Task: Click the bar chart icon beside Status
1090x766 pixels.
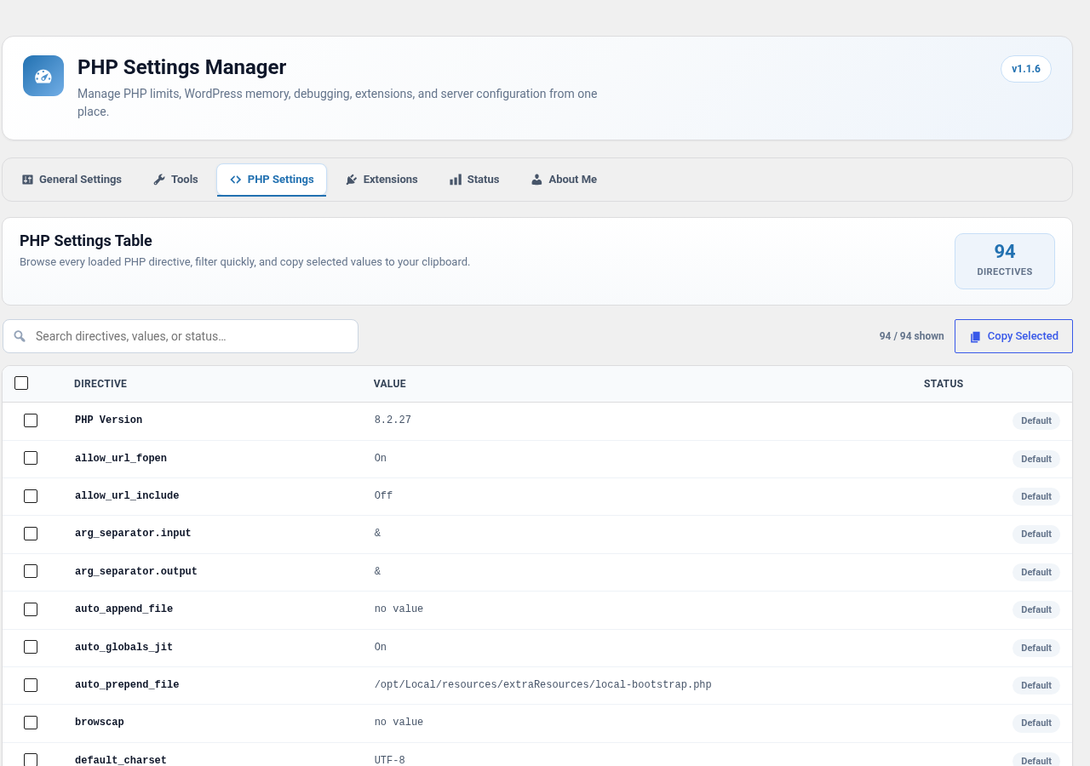Action: point(456,180)
